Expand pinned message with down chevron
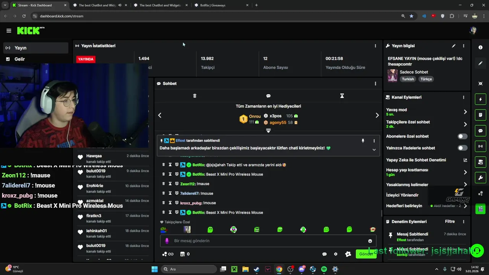The image size is (489, 275). click(x=374, y=150)
